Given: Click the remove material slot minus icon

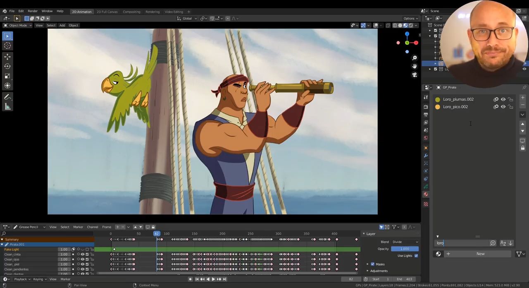Looking at the screenshot, I should click(x=522, y=105).
